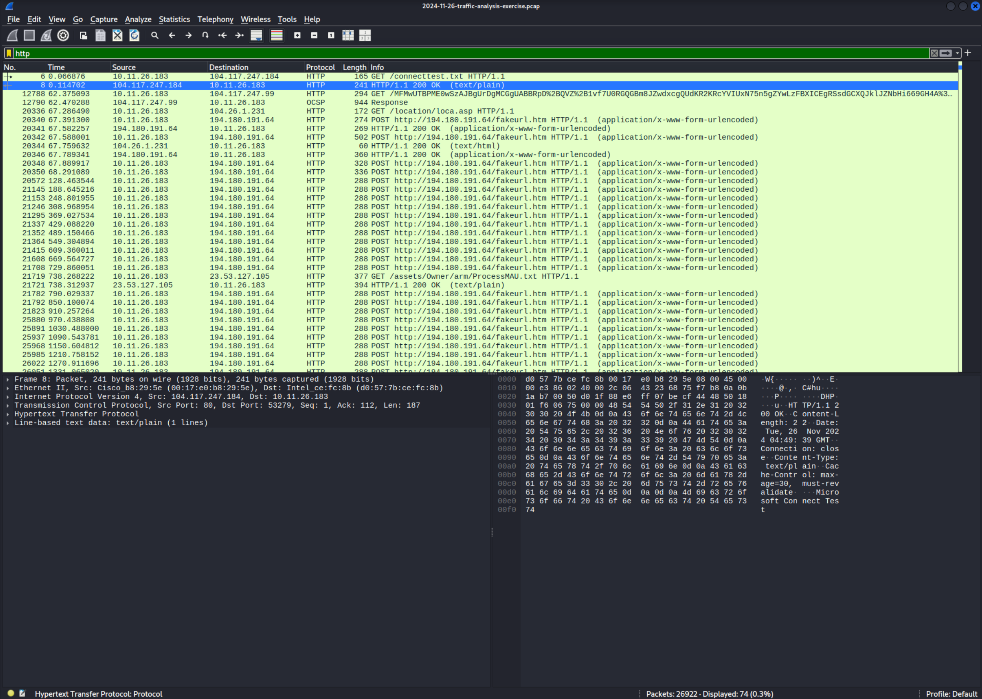Click the Start capturing packets shark fin icon
This screenshot has height=699, width=982.
pyautogui.click(x=12, y=35)
